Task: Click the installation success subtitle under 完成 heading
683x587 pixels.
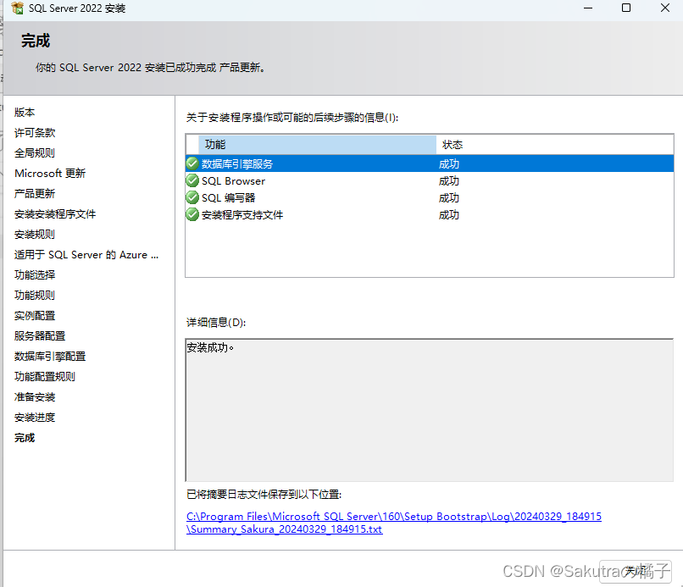Action: click(x=151, y=68)
